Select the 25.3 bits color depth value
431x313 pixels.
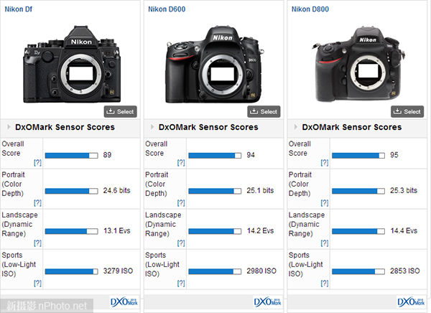(x=404, y=190)
